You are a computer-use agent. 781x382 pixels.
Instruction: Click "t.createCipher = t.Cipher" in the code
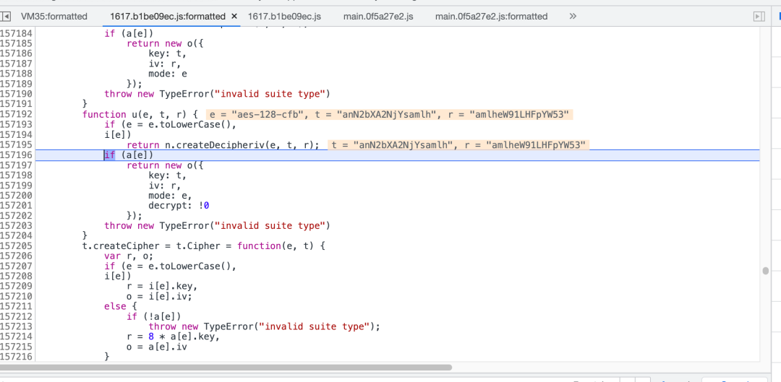coord(157,246)
